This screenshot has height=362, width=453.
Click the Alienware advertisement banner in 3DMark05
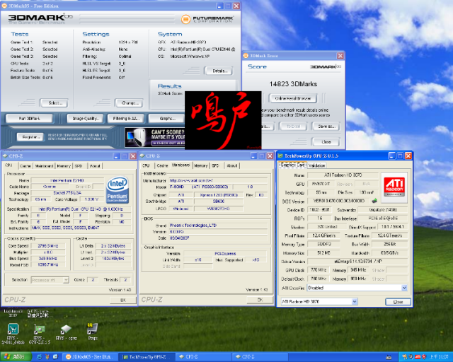pyautogui.click(x=155, y=137)
